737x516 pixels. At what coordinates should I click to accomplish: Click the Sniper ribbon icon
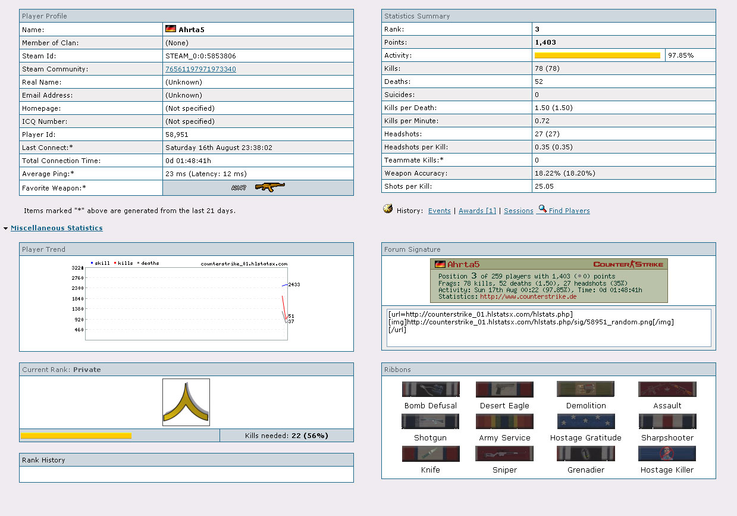coord(504,454)
